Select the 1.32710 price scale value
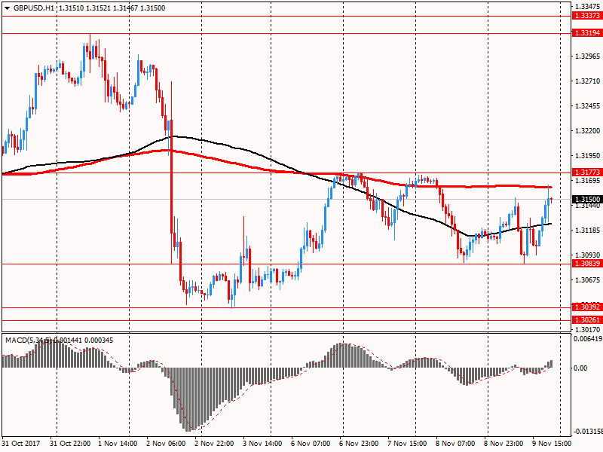This screenshot has height=452, width=603. pos(587,81)
